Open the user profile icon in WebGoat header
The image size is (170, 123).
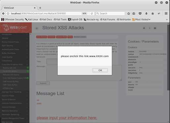coord(144,28)
